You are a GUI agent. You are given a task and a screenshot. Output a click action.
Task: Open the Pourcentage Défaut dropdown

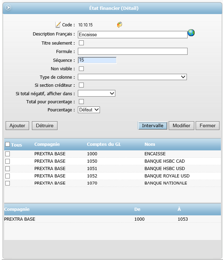pyautogui.click(x=89, y=110)
